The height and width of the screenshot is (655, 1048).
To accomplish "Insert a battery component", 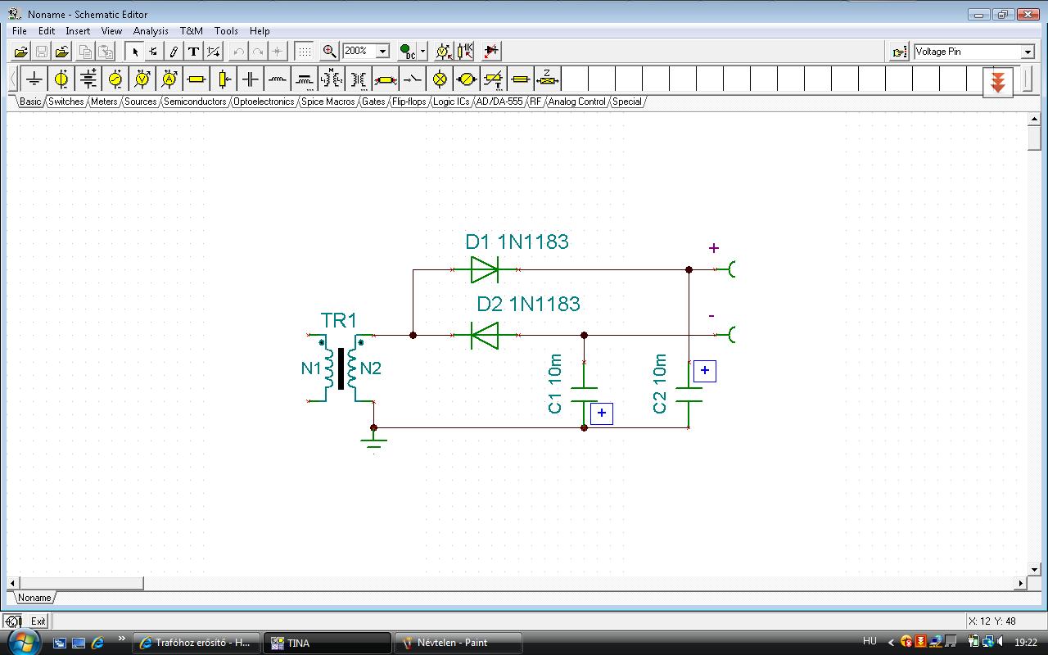I will 88,79.
